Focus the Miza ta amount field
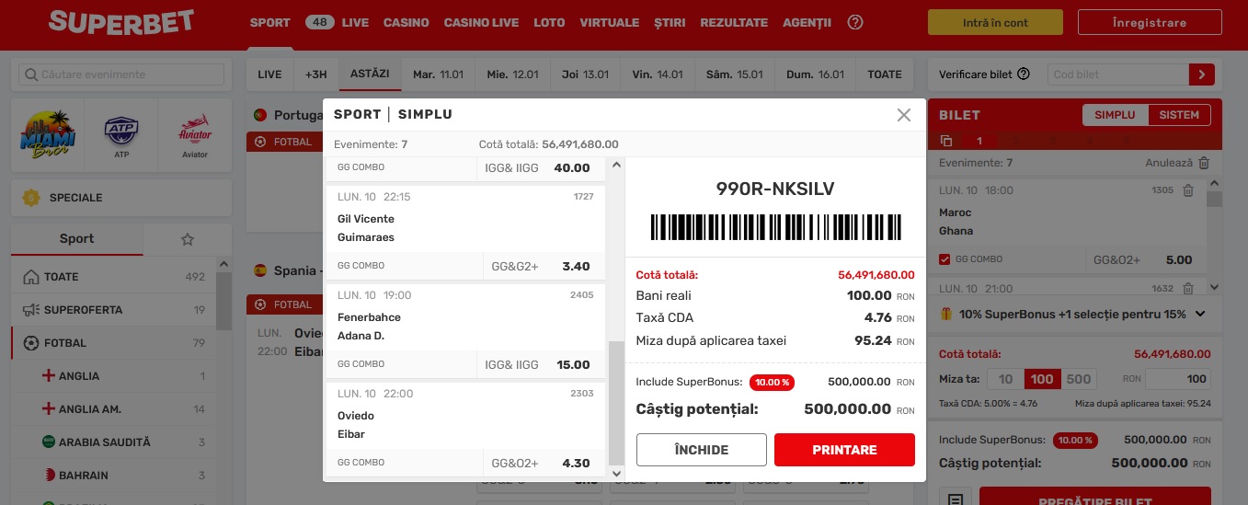 pos(1178,379)
